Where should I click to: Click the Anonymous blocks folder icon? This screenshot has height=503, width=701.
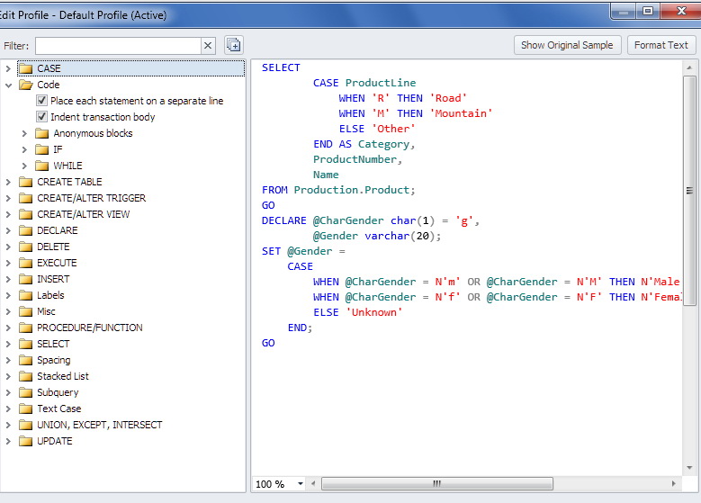pyautogui.click(x=42, y=133)
